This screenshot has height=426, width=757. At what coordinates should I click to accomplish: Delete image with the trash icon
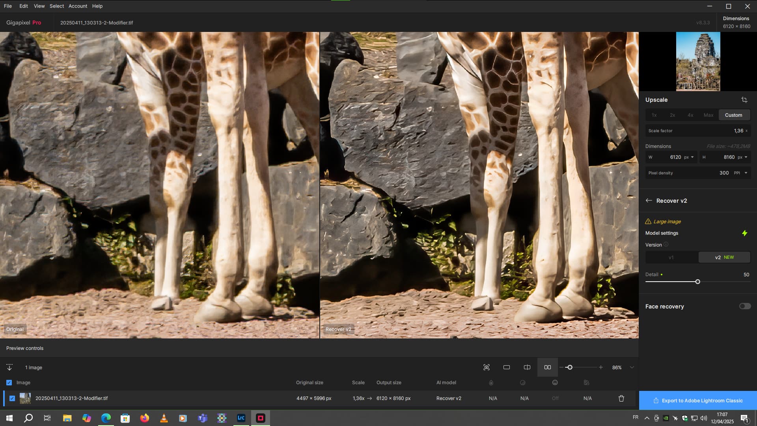point(621,398)
